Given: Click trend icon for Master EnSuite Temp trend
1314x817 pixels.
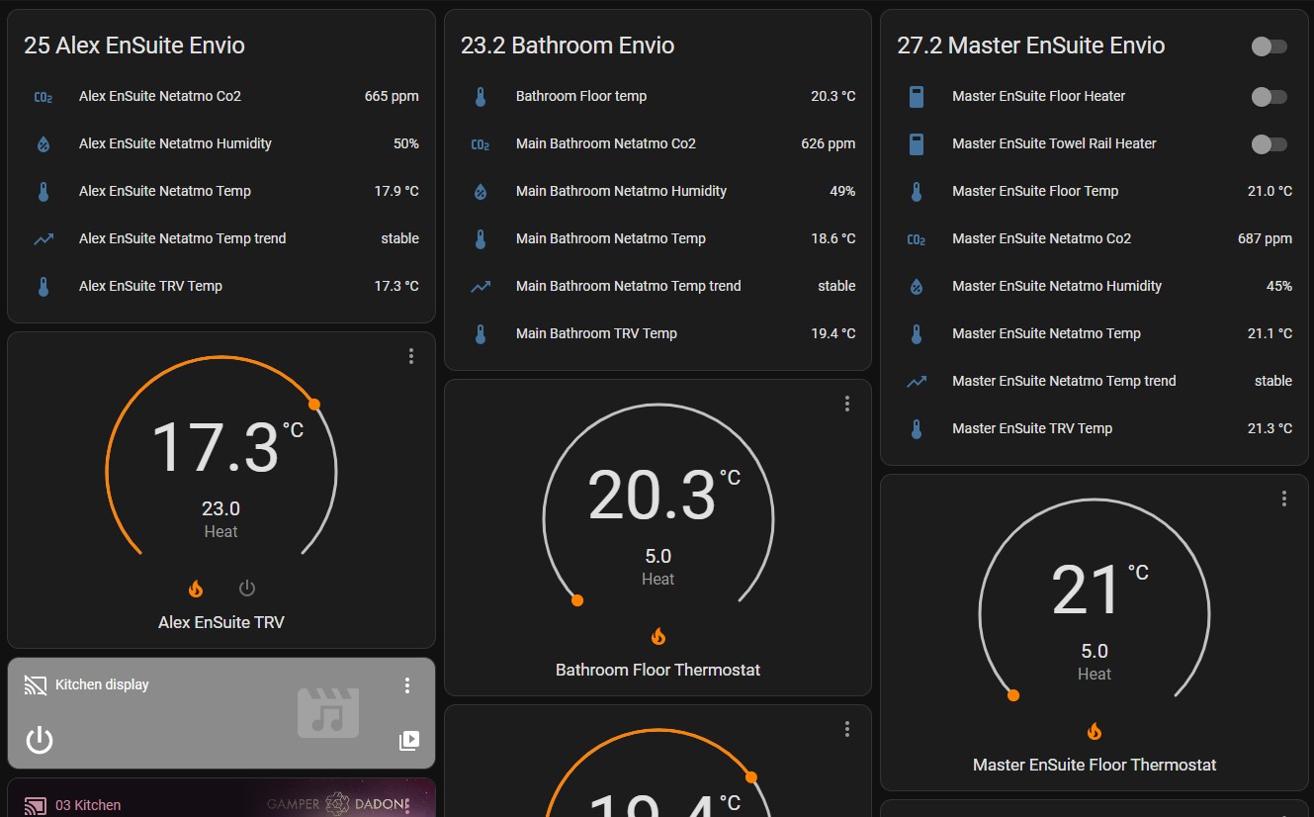Looking at the screenshot, I should pos(917,382).
